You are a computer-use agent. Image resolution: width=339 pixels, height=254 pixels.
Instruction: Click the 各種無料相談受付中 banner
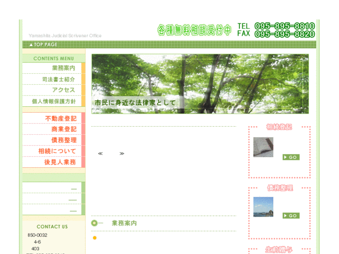194,30
